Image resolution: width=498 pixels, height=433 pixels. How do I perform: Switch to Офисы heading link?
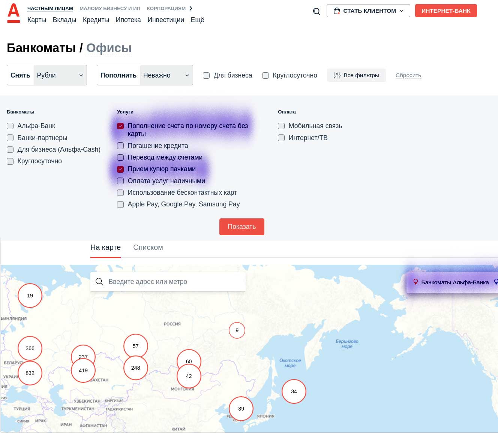109,48
